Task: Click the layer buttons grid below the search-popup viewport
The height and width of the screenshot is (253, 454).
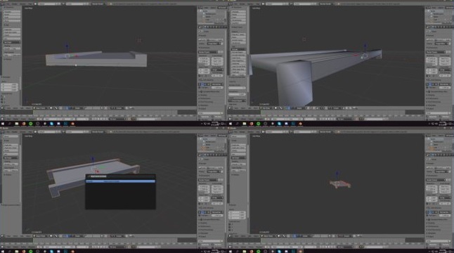Action: point(92,236)
